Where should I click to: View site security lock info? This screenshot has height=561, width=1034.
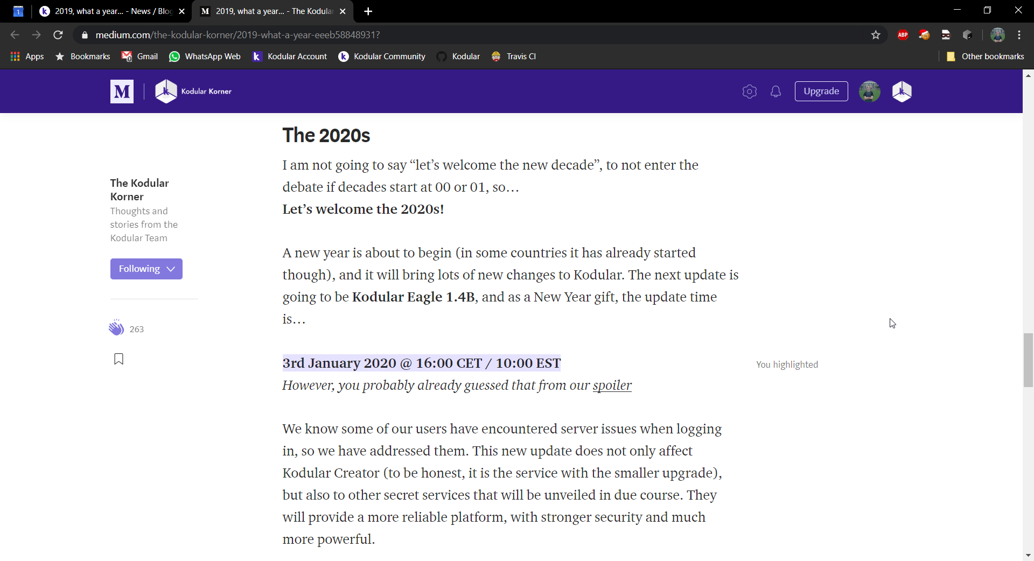coord(85,35)
